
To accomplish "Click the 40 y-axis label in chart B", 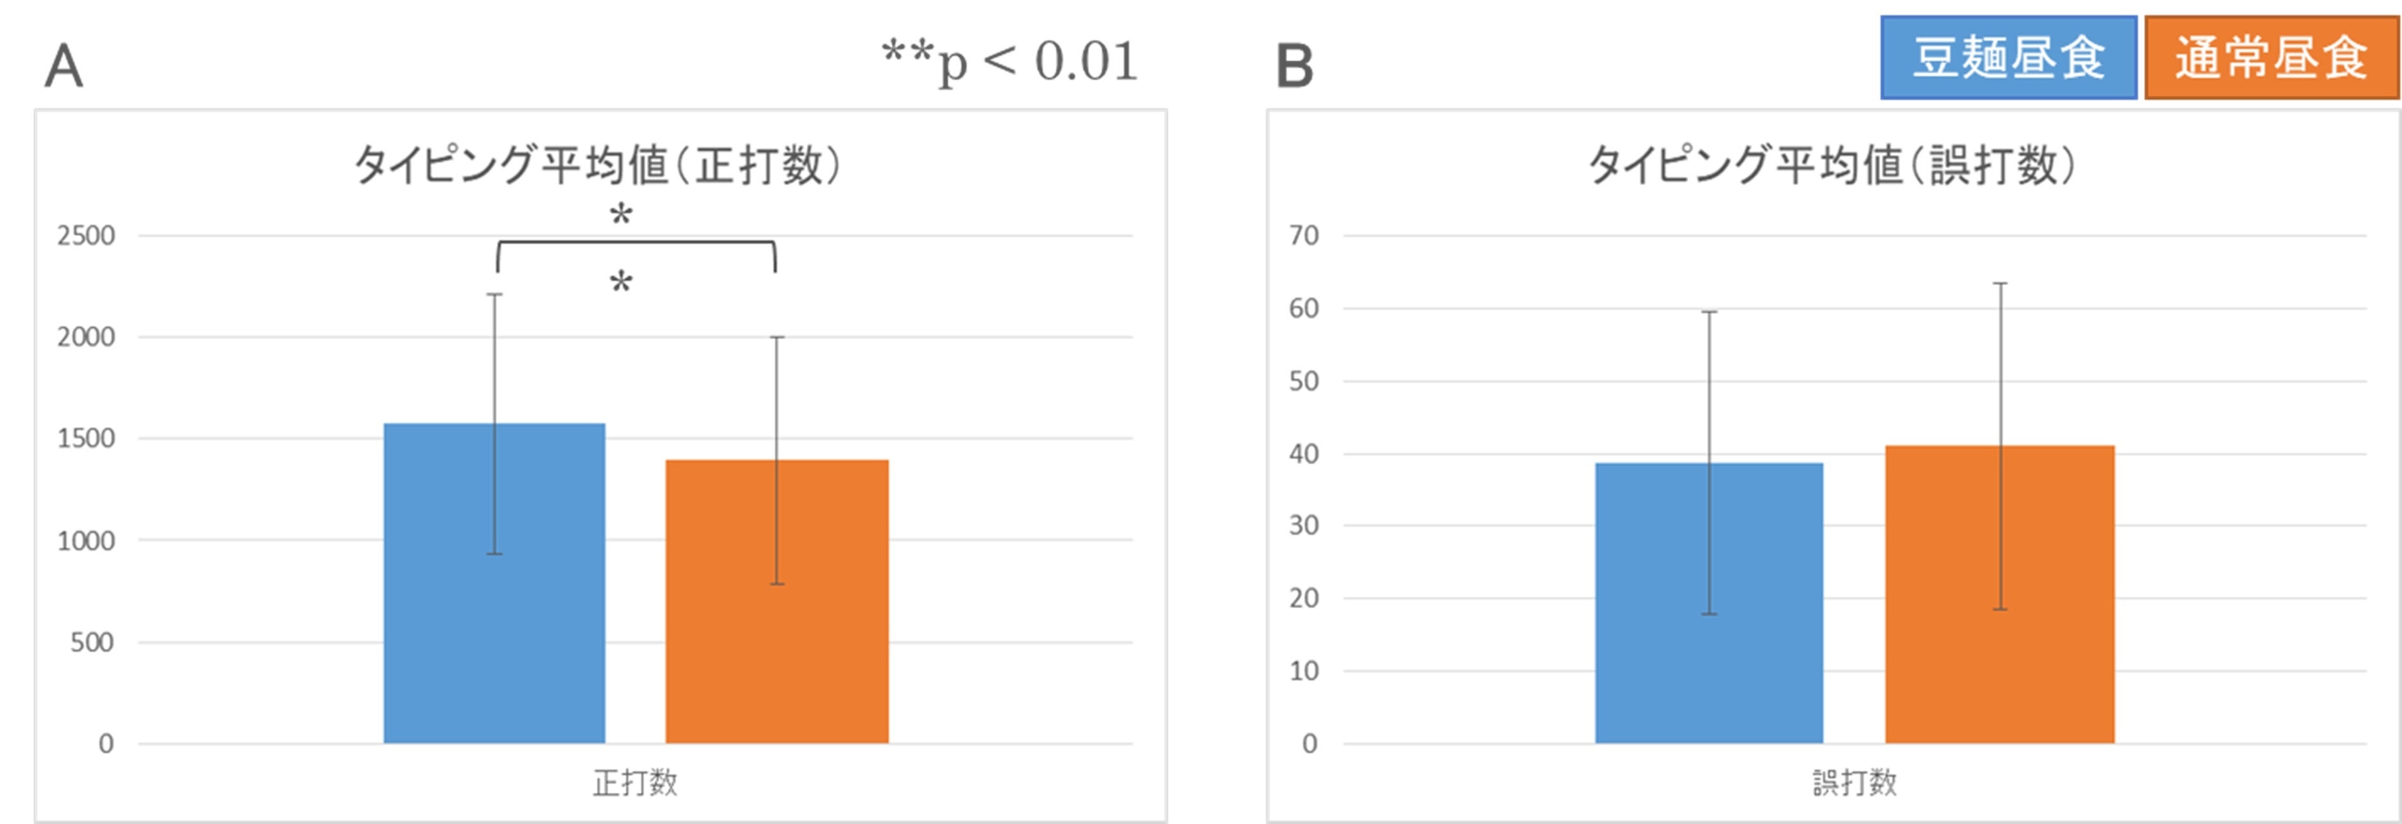I will pos(1303,454).
